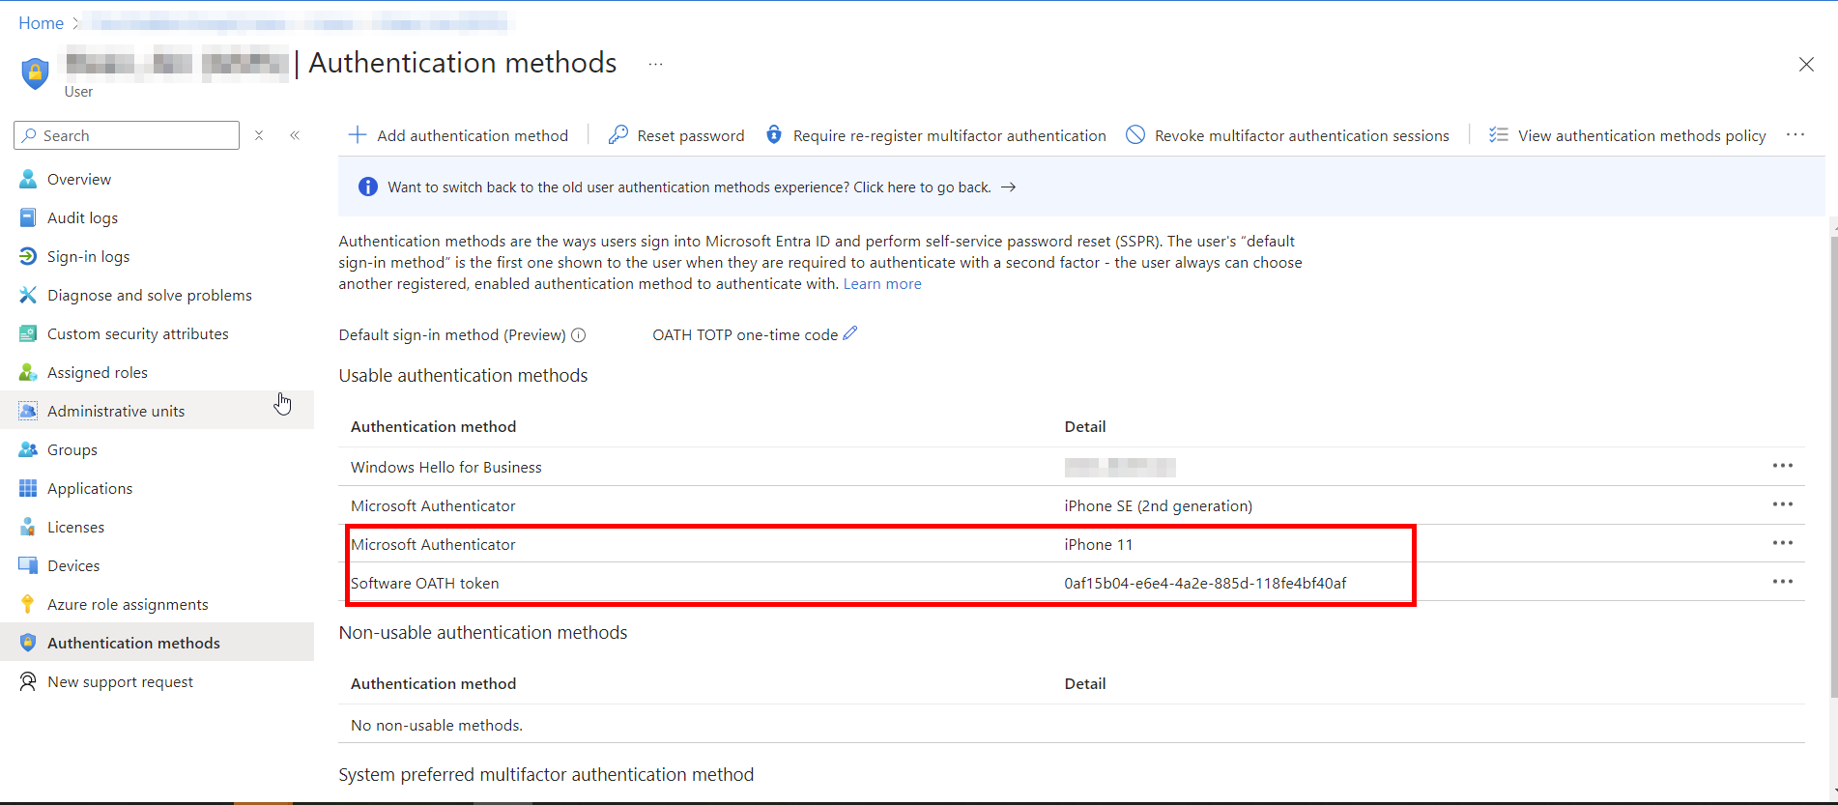Click the Groups people icon
Viewport: 1838px width, 805px height.
[x=28, y=449]
